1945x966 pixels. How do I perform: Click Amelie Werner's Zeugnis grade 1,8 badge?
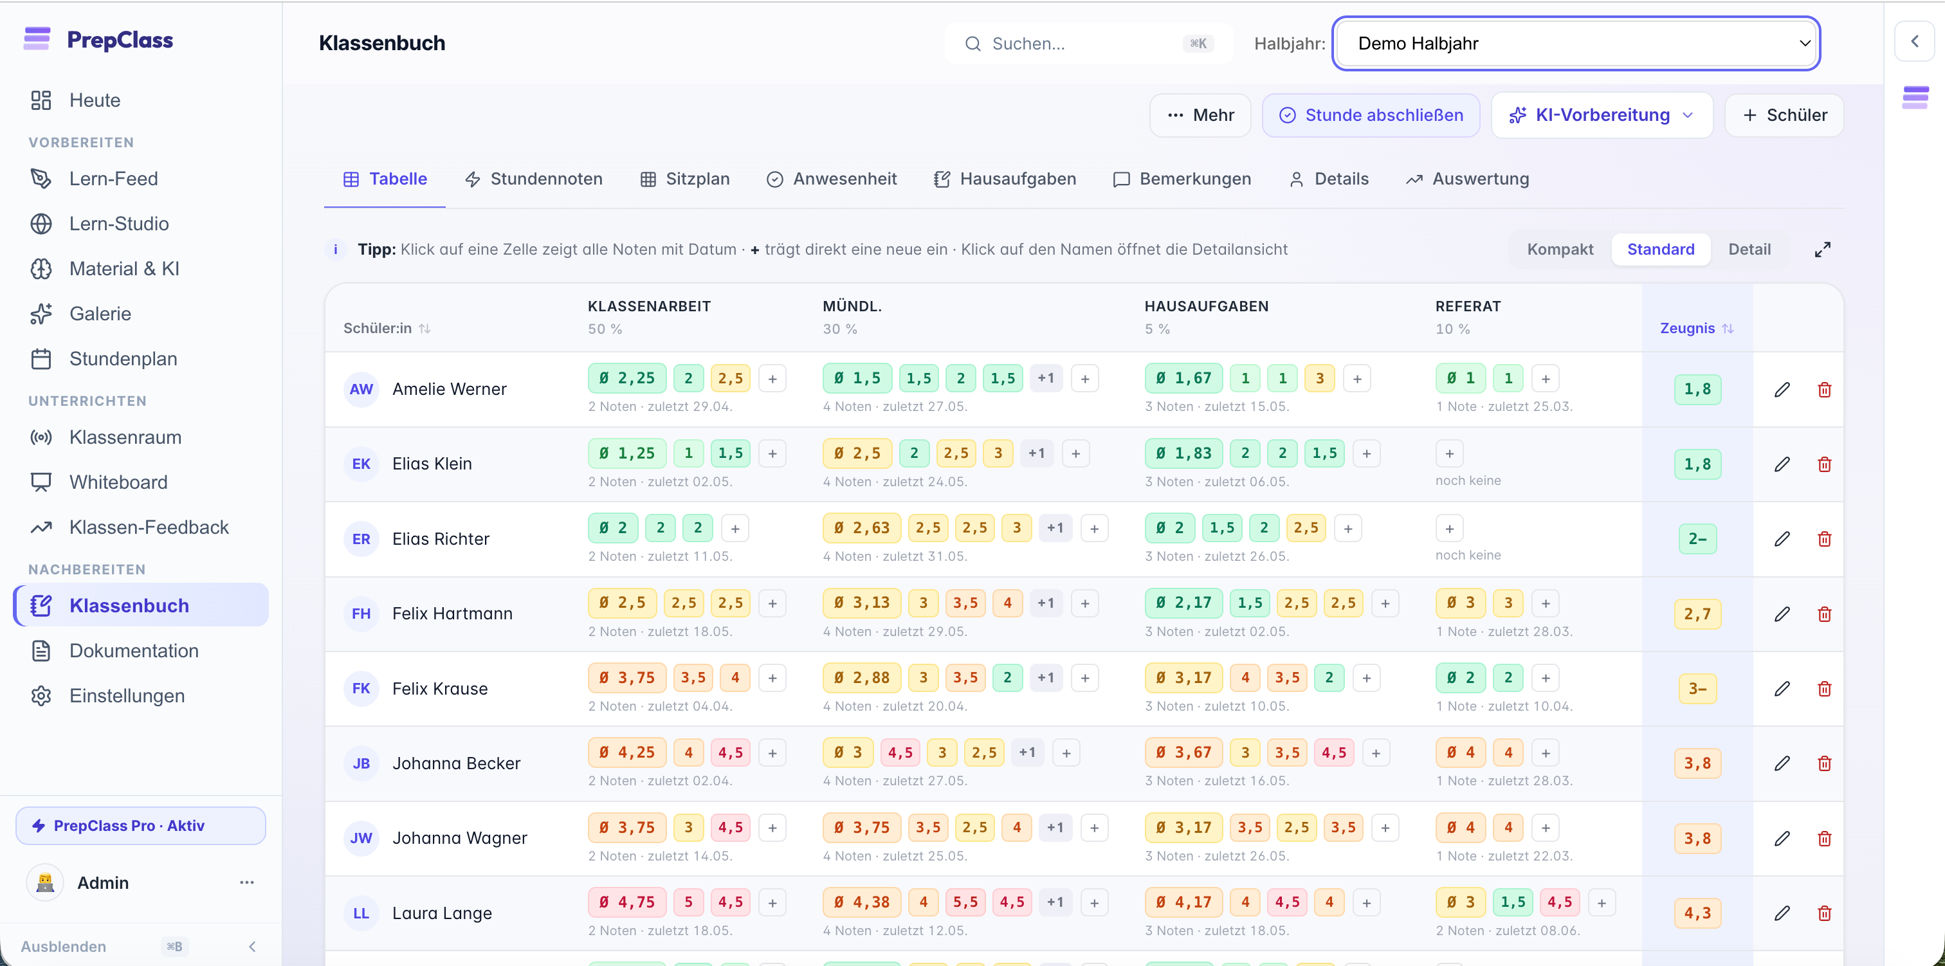click(1697, 389)
